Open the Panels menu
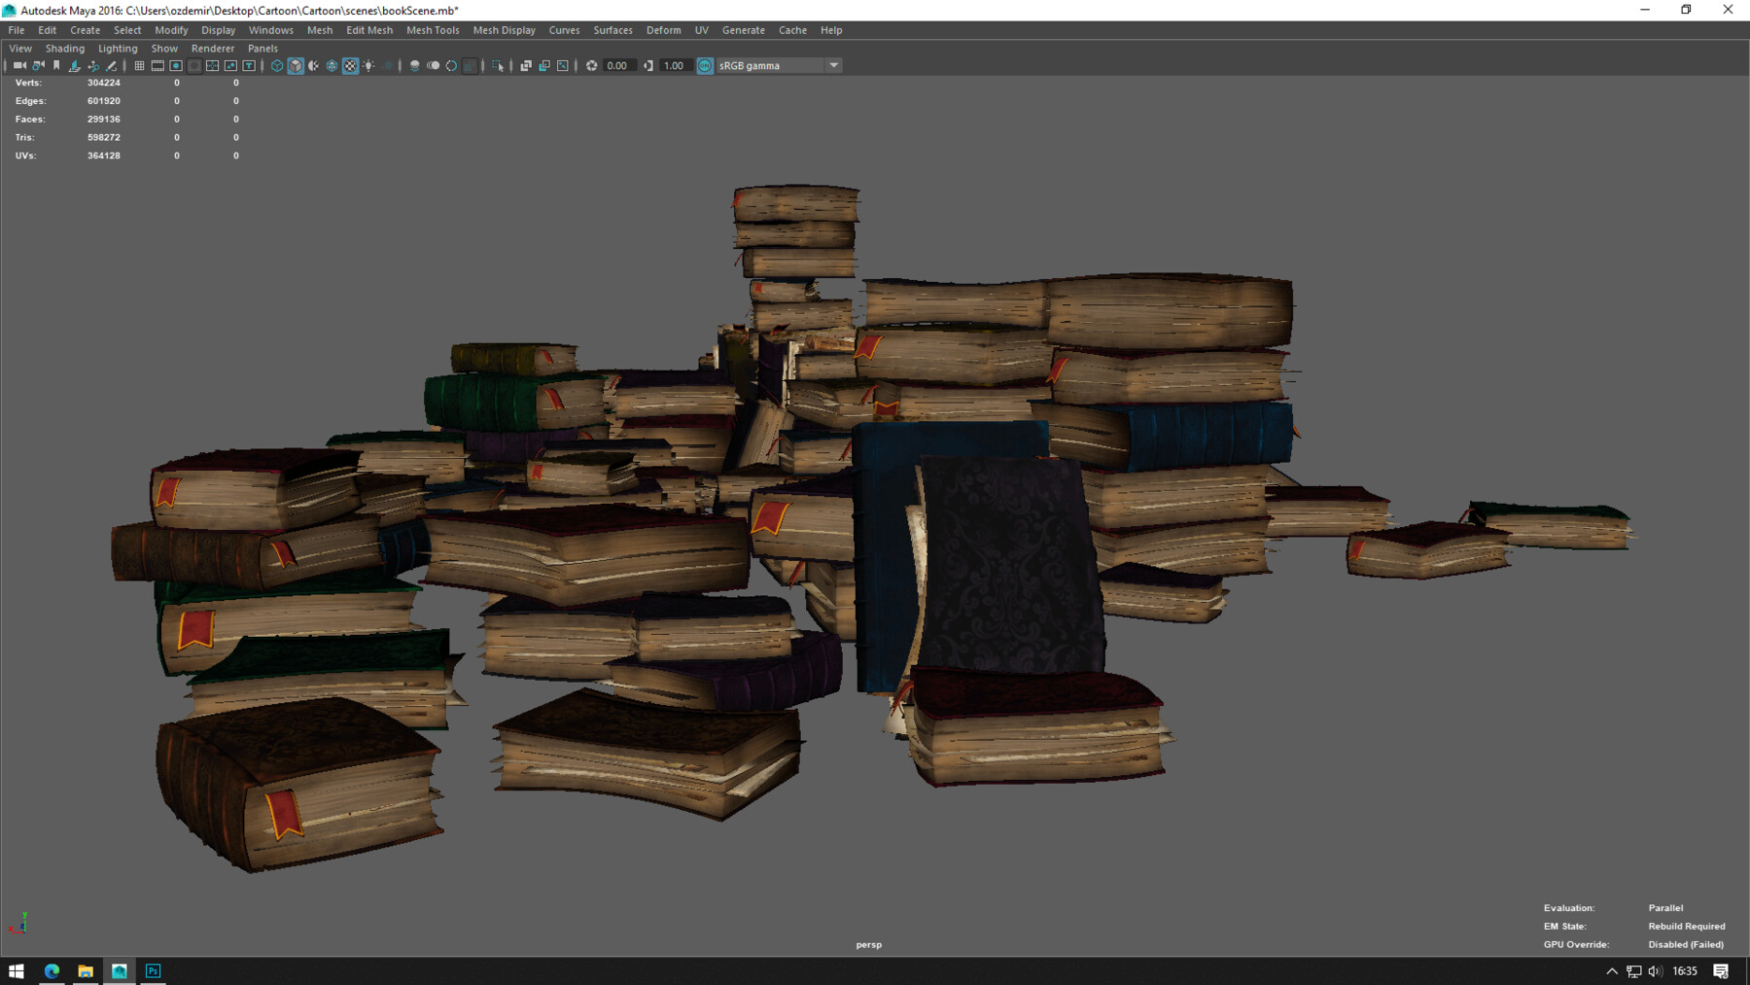The width and height of the screenshot is (1750, 985). coord(262,48)
